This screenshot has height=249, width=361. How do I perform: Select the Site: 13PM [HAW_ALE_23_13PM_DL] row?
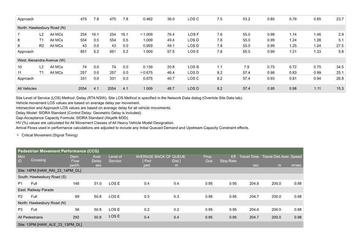point(49,225)
